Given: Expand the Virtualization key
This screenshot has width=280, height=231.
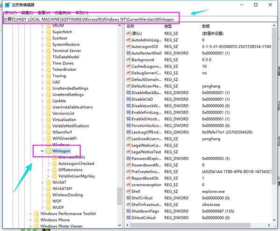Looking at the screenshot, I should pos(42,120).
